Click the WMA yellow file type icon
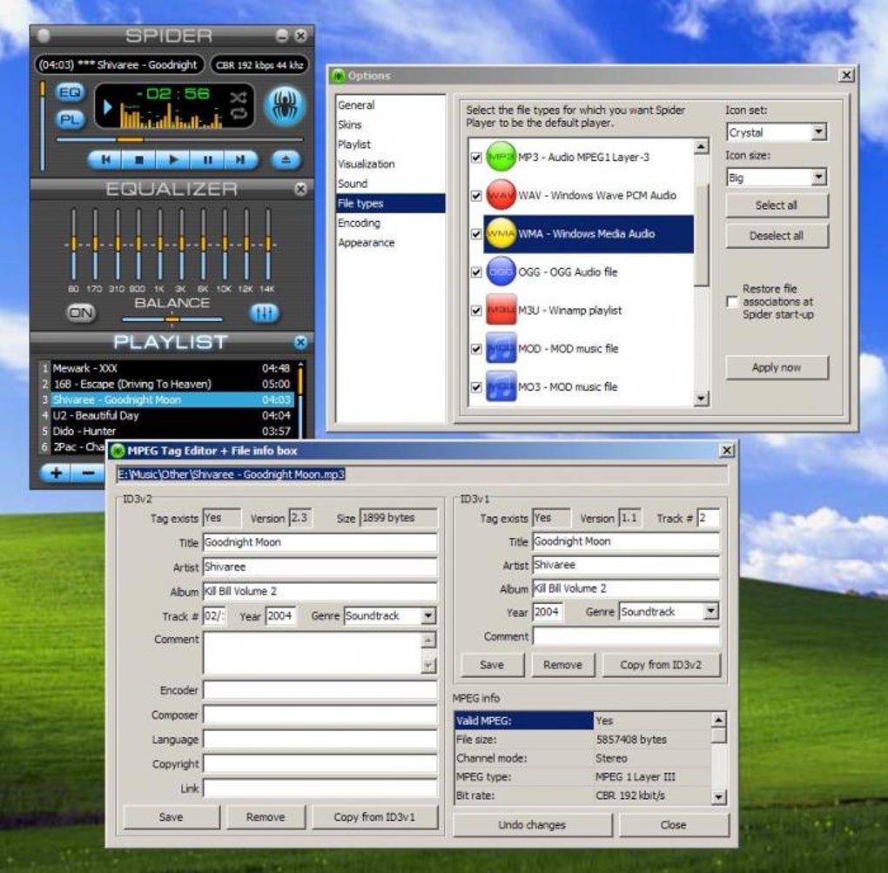 (501, 233)
